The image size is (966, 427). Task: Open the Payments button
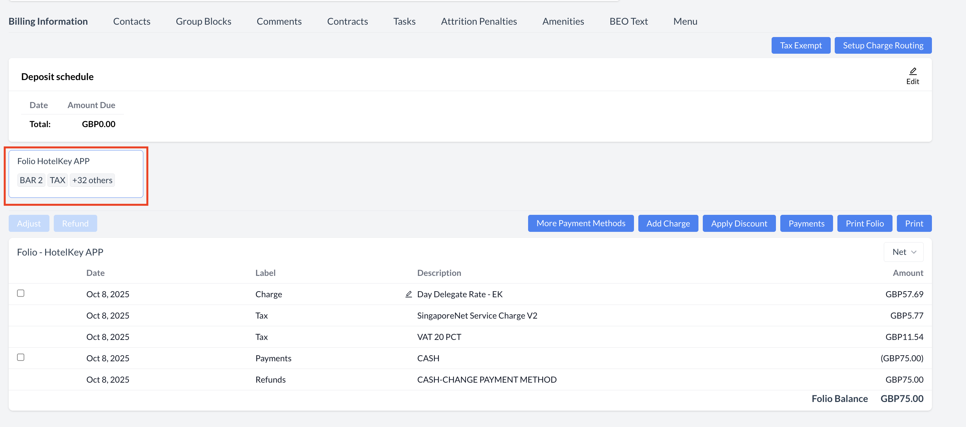(806, 223)
